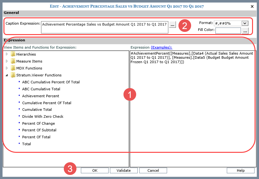This screenshot has width=259, height=179.
Task: Open the Fill Color picker ellipsis button
Action: (x=245, y=30)
